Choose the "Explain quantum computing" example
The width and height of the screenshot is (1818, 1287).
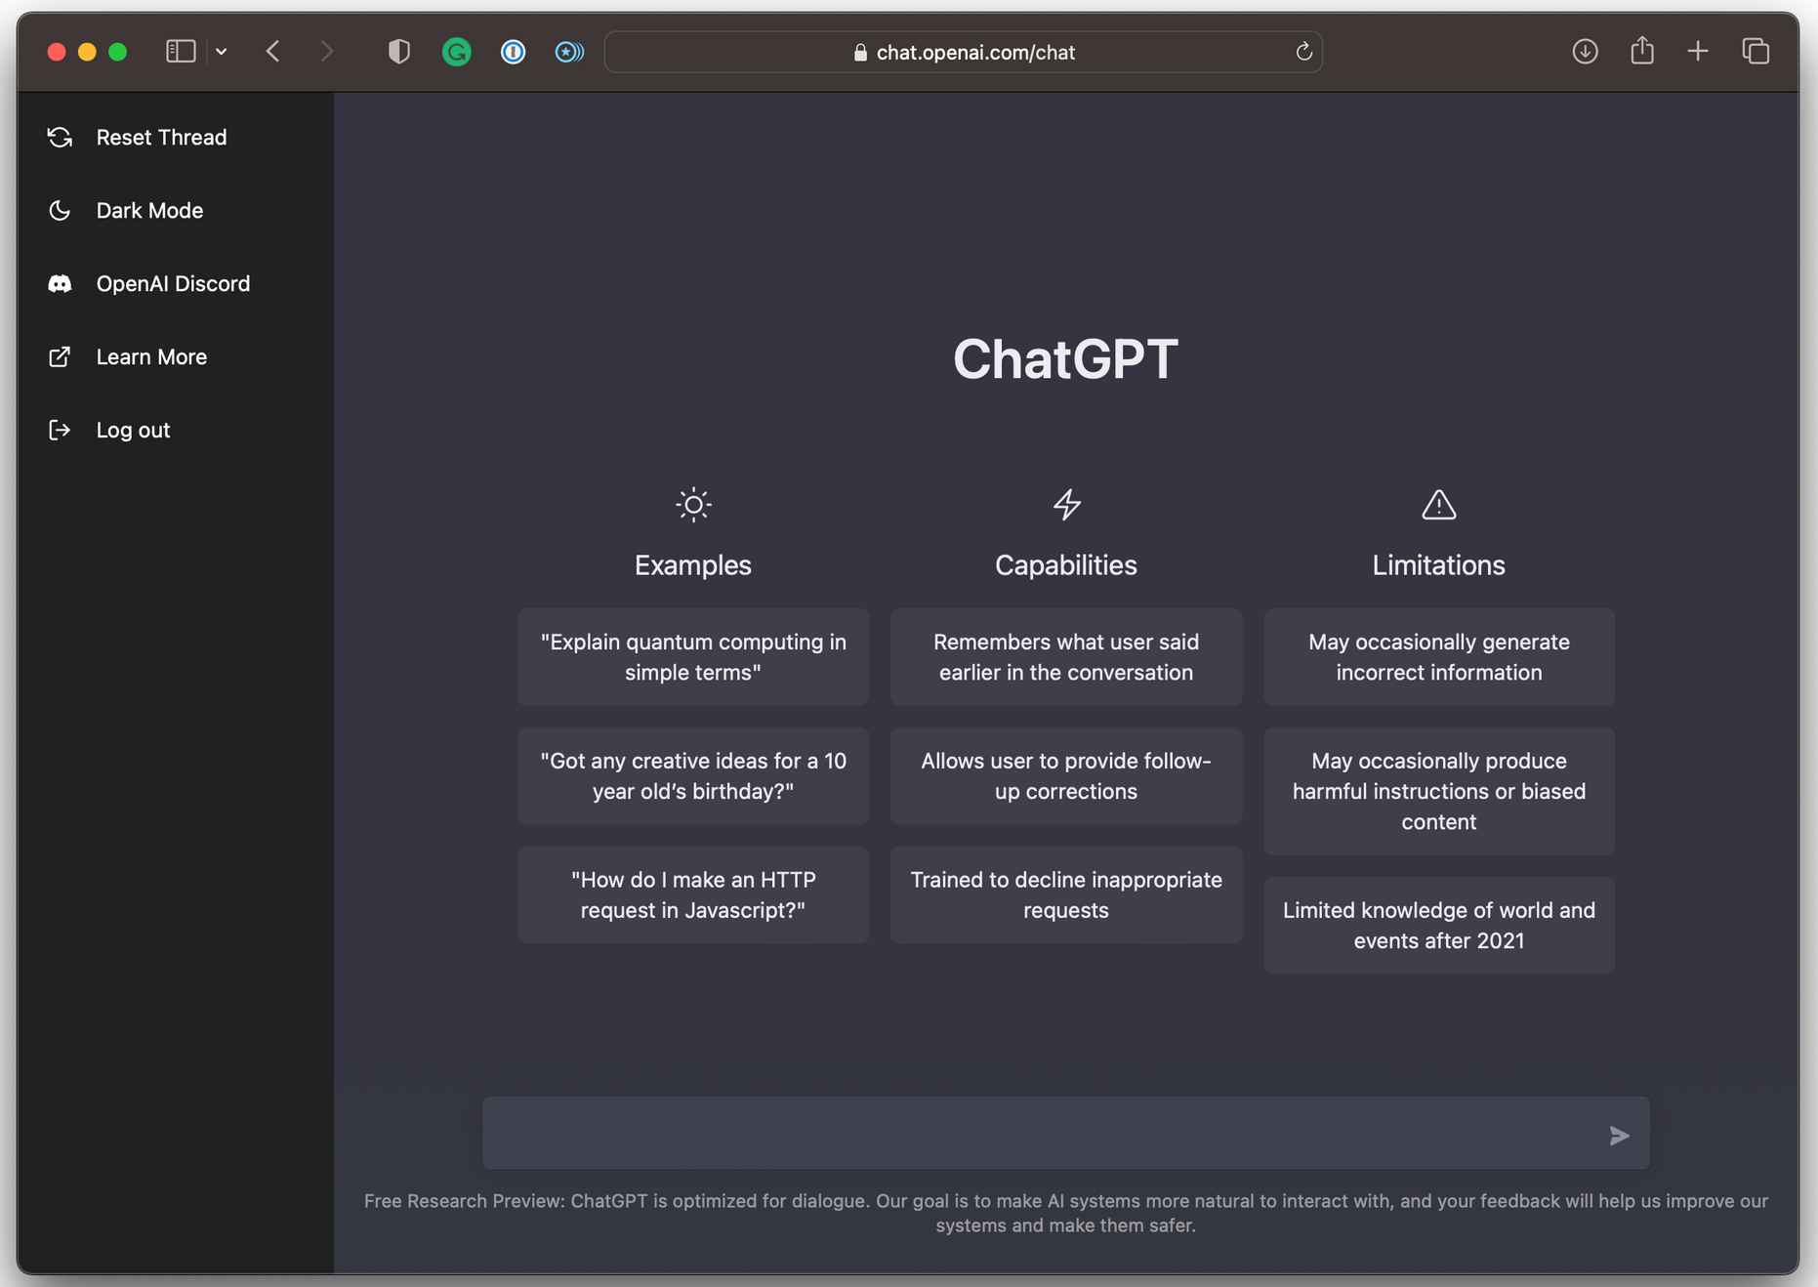click(x=693, y=657)
